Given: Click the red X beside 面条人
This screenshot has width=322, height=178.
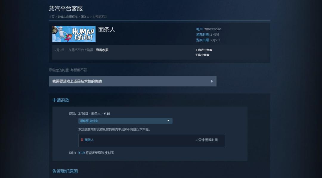Looking at the screenshot, I should coord(82,140).
